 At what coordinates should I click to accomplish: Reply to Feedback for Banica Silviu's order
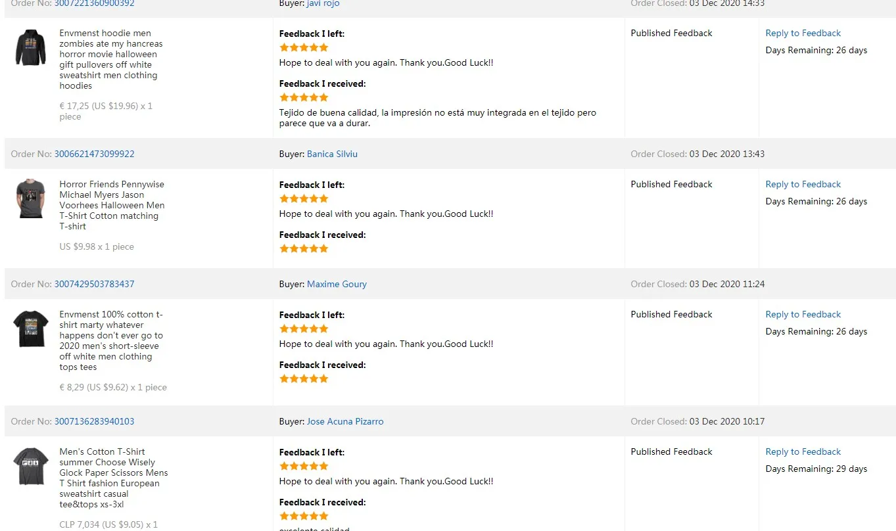point(803,184)
